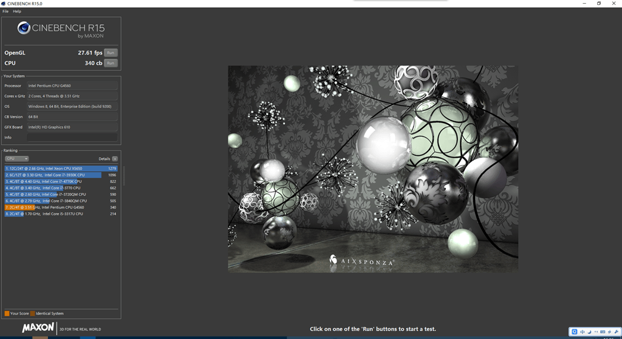Toggle punctuation mode in IME bar

[596, 332]
